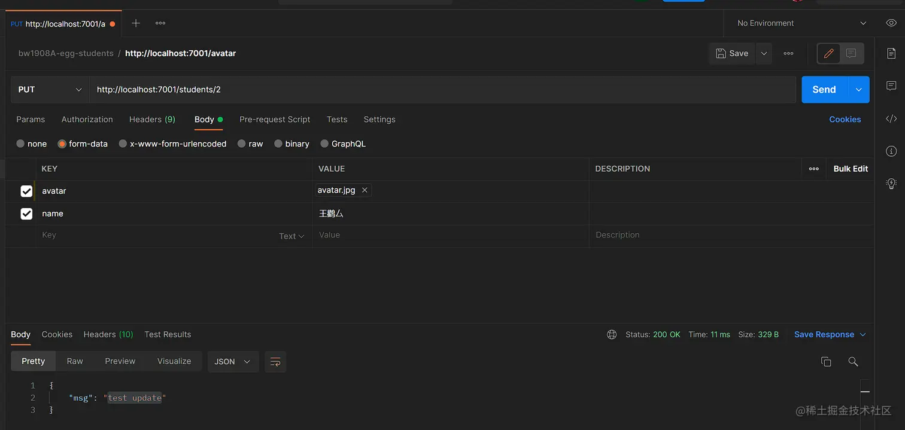Expand the Save Response dropdown

pos(863,335)
